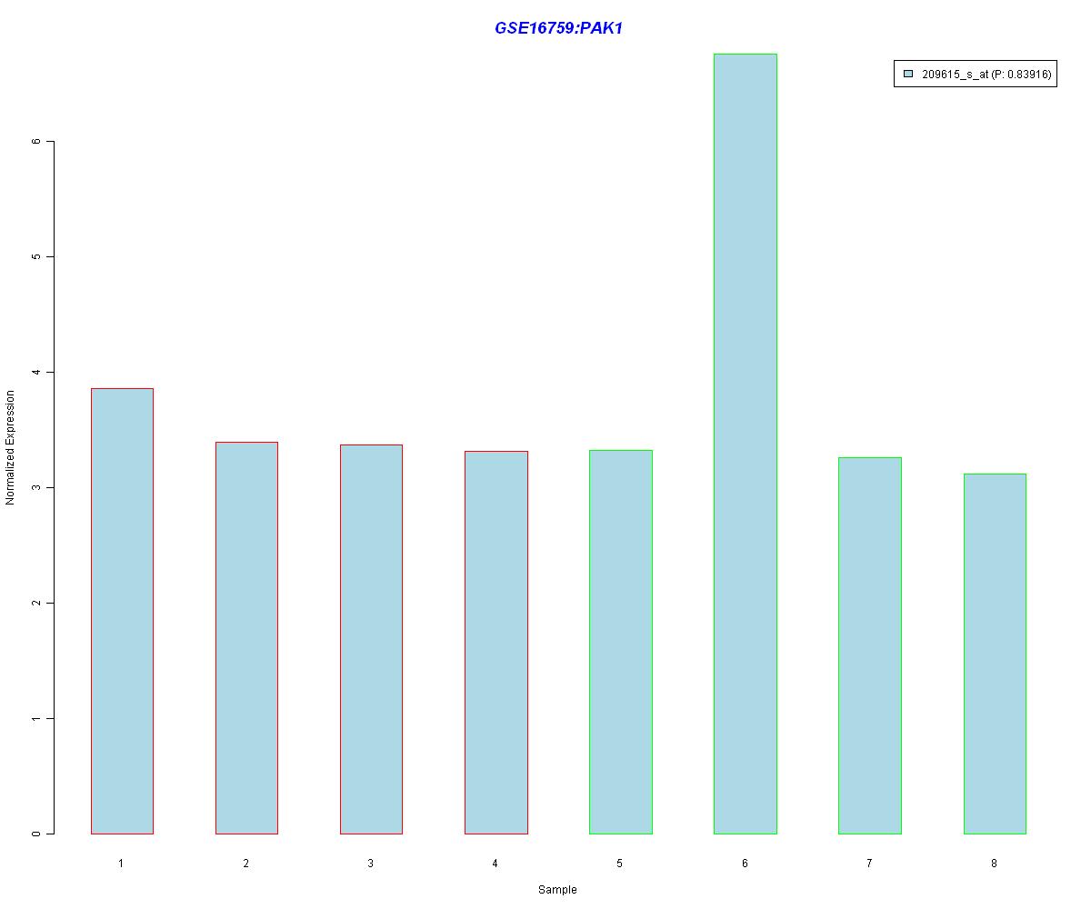Image resolution: width=1091 pixels, height=909 pixels.
Task: Click x-axis sample number 1
Action: pos(121,863)
